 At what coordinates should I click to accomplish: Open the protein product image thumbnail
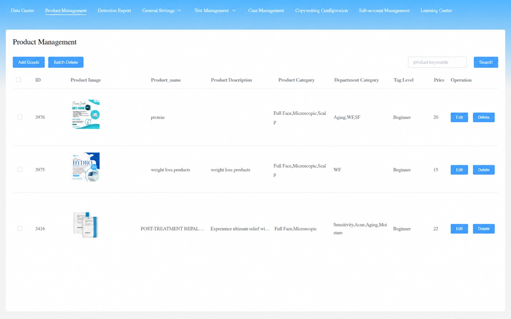(86, 114)
